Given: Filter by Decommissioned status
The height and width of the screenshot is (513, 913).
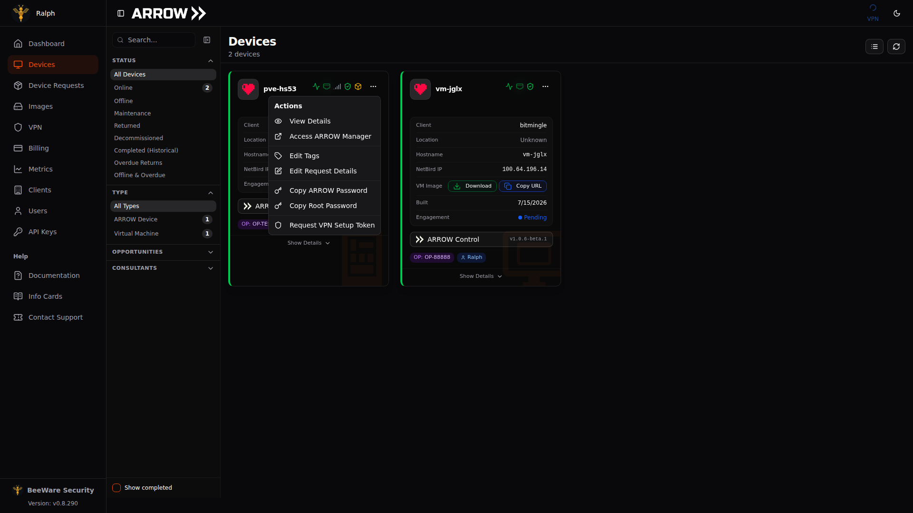Looking at the screenshot, I should coord(163,138).
